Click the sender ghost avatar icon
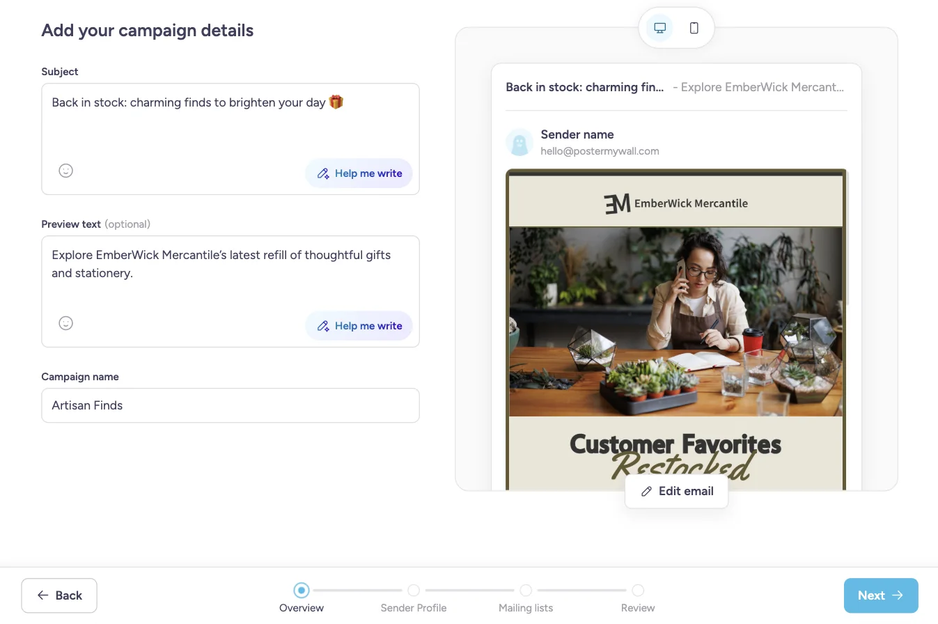Viewport: 938px width, 624px height. pyautogui.click(x=519, y=143)
